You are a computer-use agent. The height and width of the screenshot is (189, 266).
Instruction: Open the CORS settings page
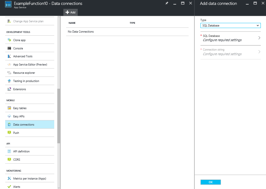point(16,159)
